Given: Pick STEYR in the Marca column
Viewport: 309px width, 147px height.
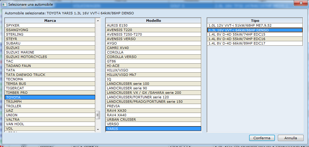Looking at the screenshot, I should coord(50,39).
